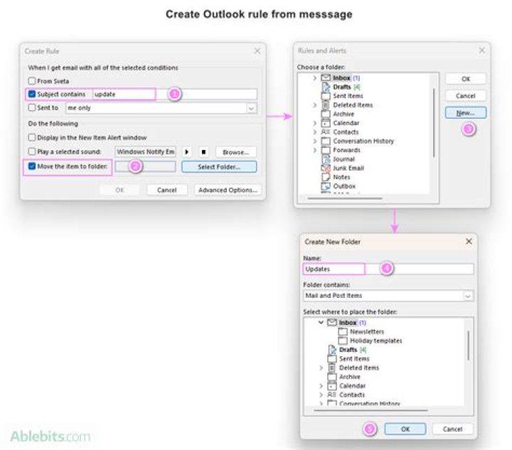Screen dimensions: 512x450
Task: Expand Deleted Items in Rules and Alerts
Action: tap(315, 105)
